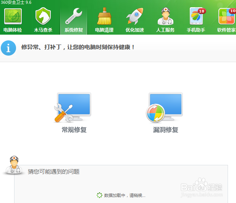Switch to the 电脑体检 tab label

pyautogui.click(x=13, y=30)
